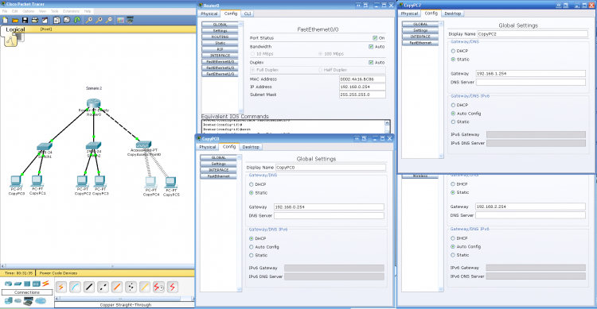Click the horizontal scrollbar under connection types
The image size is (597, 309).
pyautogui.click(x=124, y=299)
